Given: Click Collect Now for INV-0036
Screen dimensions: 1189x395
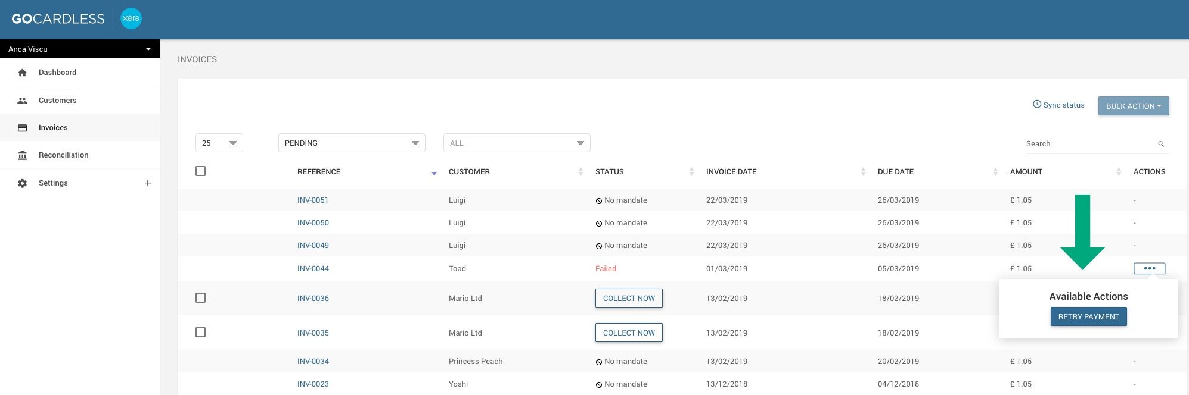Looking at the screenshot, I should (x=629, y=298).
